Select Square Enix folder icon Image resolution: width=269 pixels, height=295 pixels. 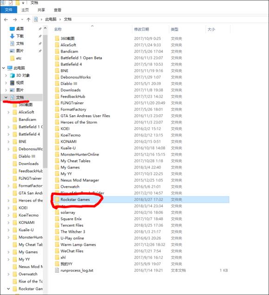click(x=57, y=219)
